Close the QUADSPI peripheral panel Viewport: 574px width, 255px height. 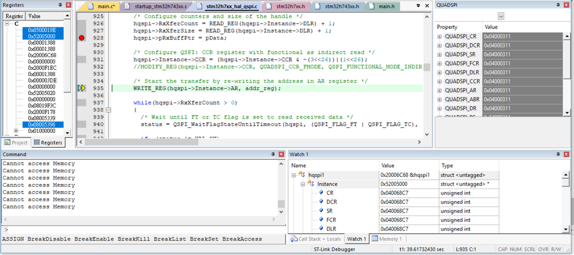tap(568, 5)
